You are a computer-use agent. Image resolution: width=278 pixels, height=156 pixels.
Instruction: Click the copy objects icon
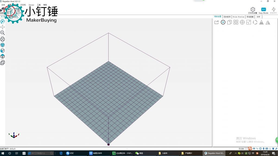pos(229,22)
